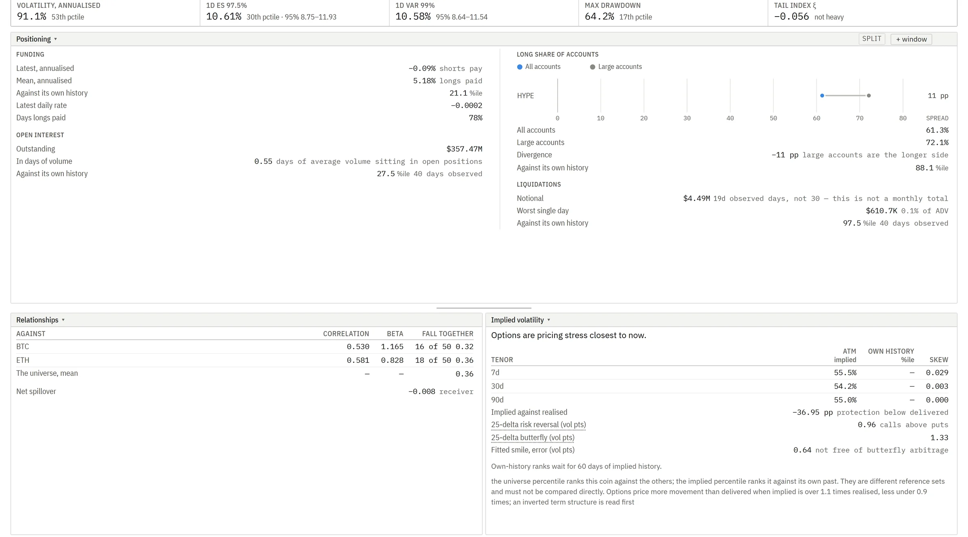
Task: Click 1D VAR 99% value 10.58%
Action: pyautogui.click(x=413, y=17)
